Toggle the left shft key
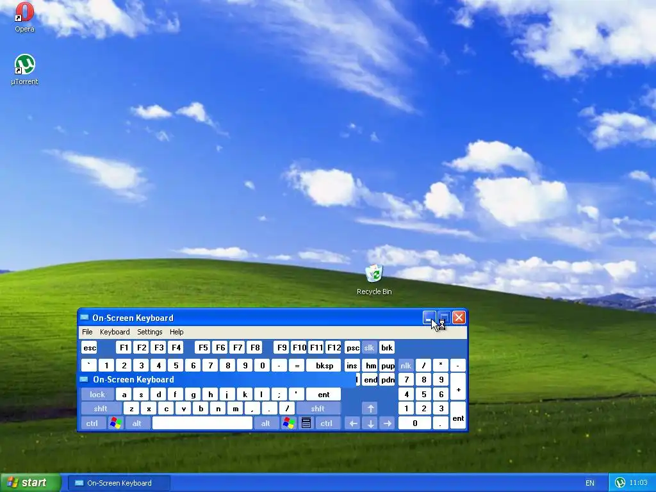Screen dimensions: 656x492 (101, 409)
